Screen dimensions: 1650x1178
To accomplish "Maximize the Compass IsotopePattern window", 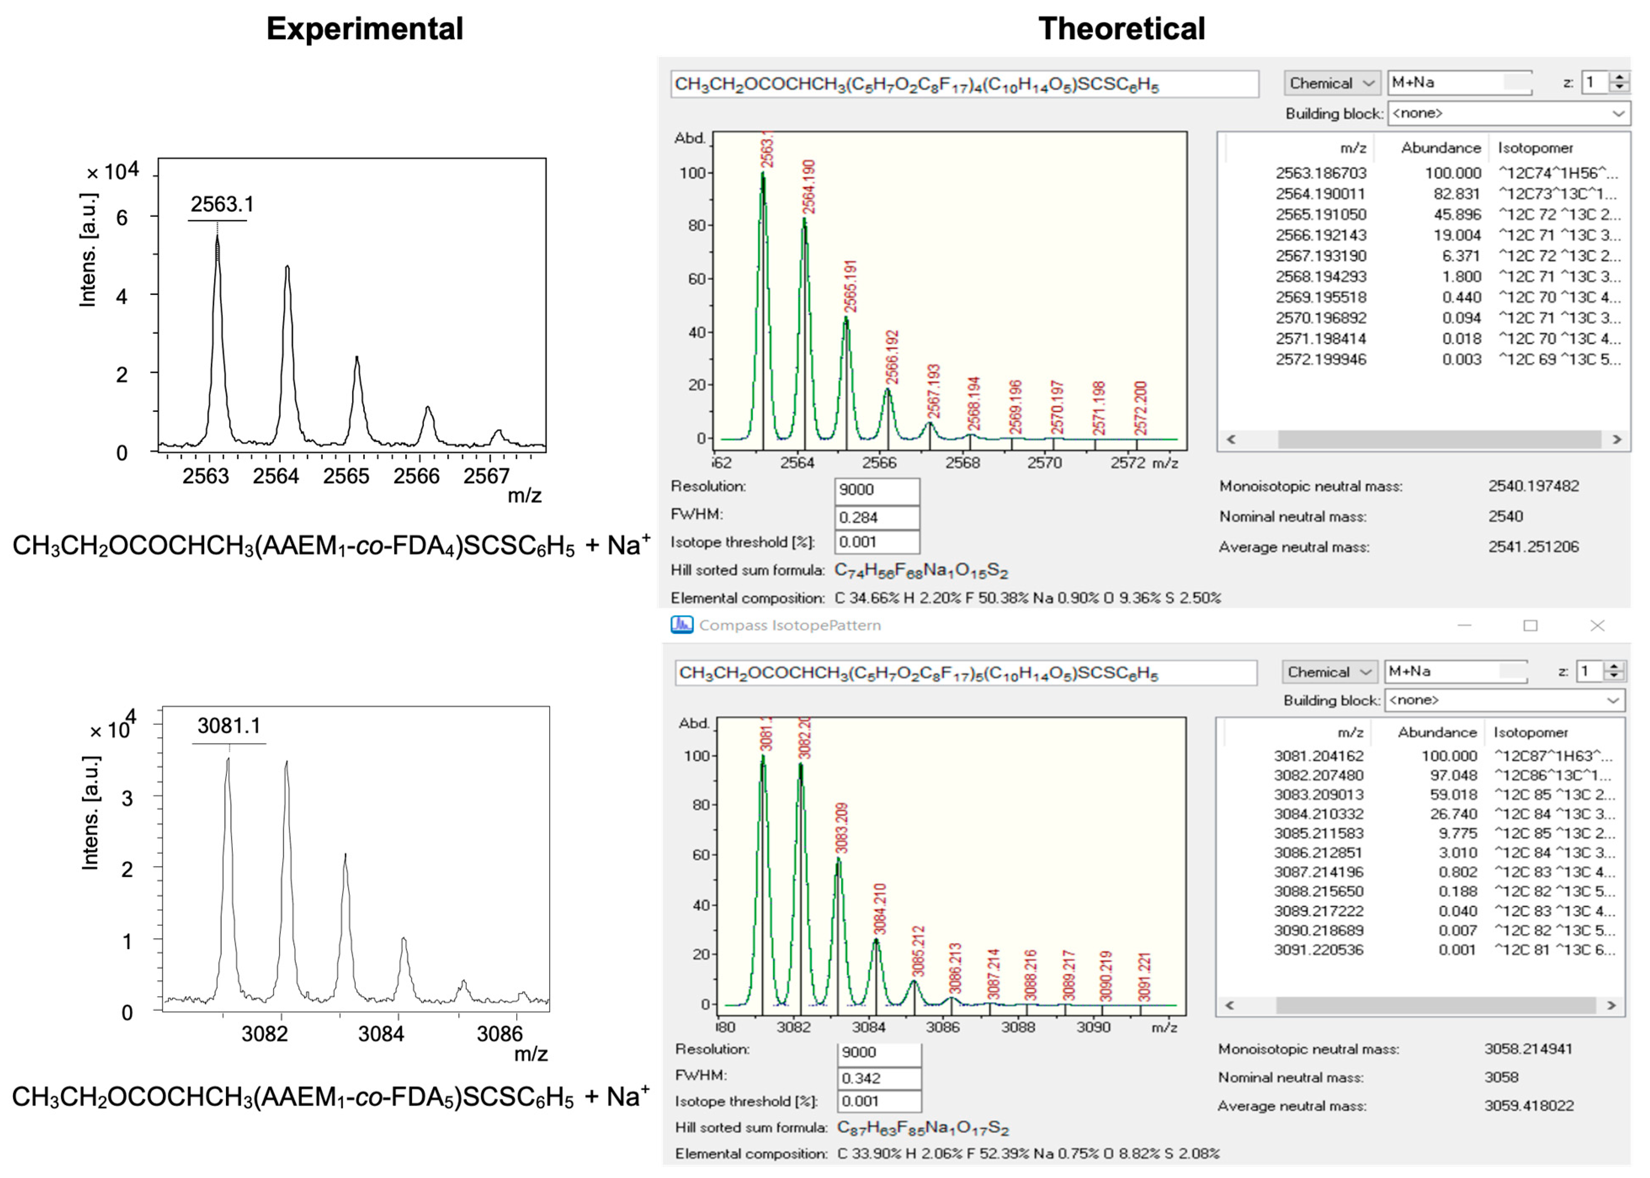I will [1530, 625].
